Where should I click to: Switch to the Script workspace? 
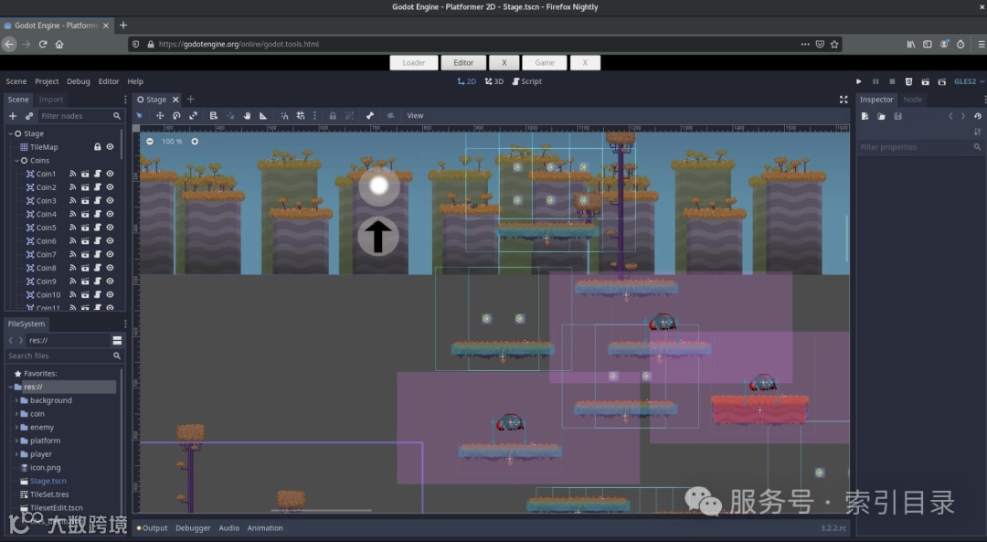pyautogui.click(x=527, y=81)
